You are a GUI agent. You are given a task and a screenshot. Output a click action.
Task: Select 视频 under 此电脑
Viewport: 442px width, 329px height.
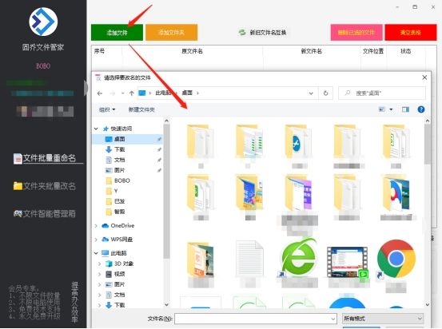[x=120, y=274]
